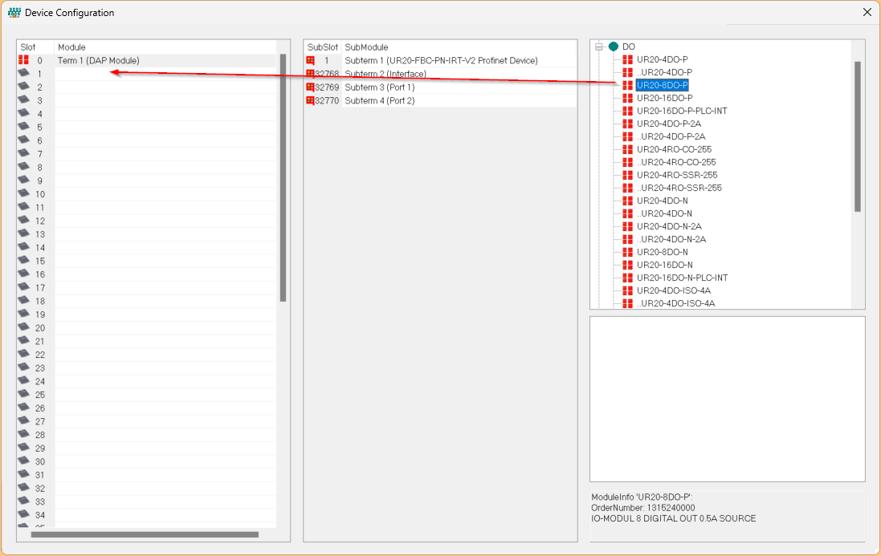This screenshot has width=881, height=556.
Task: Click the subslot 32770 red submodule icon
Action: pos(310,100)
